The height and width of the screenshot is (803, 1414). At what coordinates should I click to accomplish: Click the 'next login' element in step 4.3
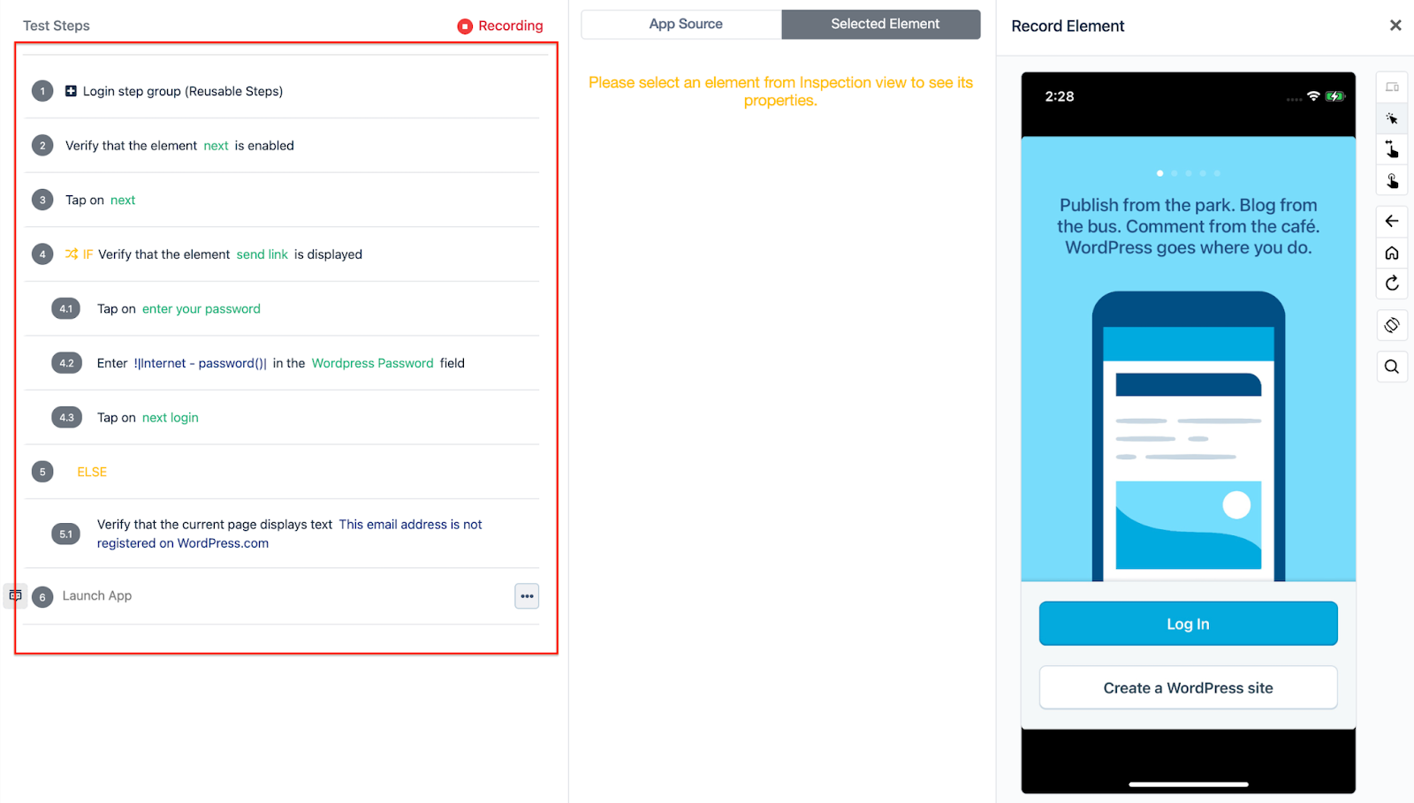[171, 418]
